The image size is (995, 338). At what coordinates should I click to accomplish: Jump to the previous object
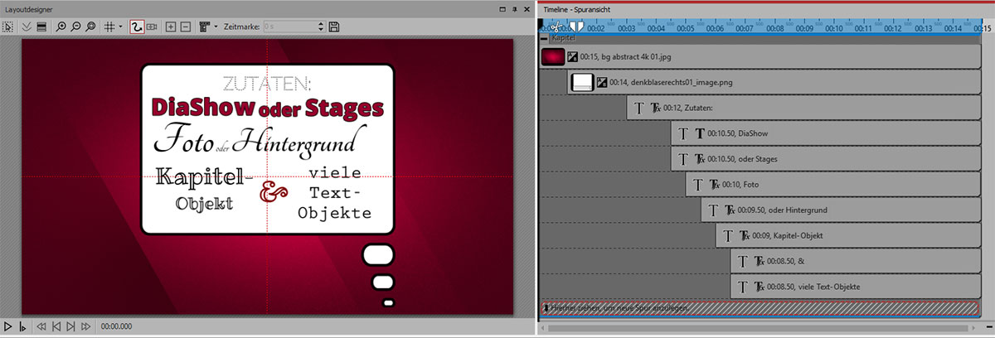56,326
